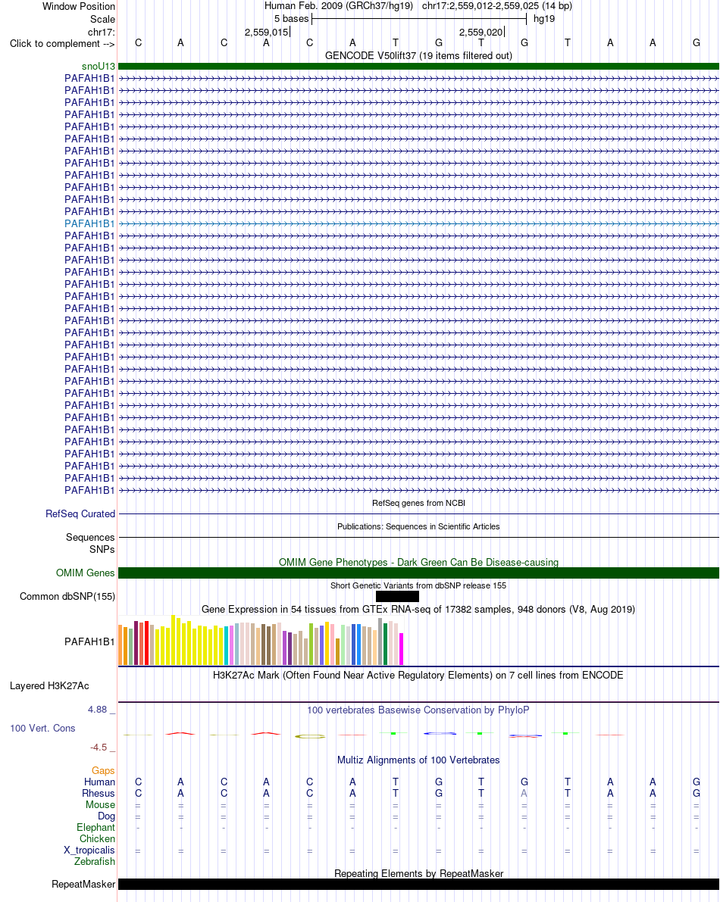720x902 pixels.
Task: Click the dark green bar in GTEx chart
Action: [385, 644]
